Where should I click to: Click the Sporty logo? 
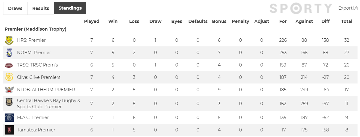click(x=300, y=8)
